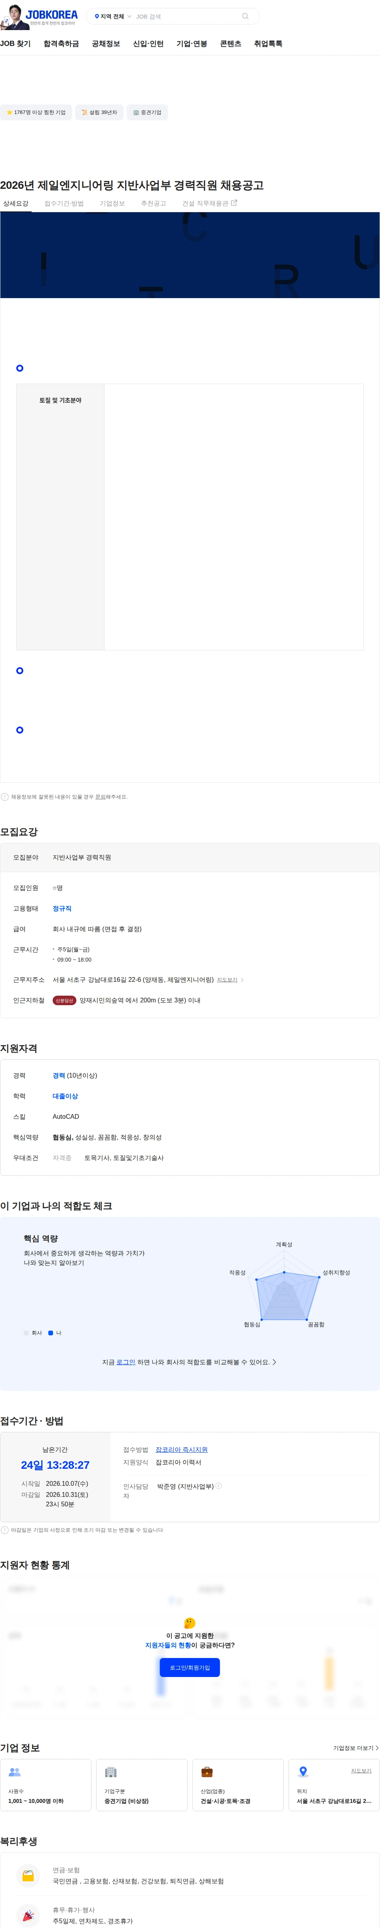This screenshot has width=380, height=1928.
Task: Click the JOBKOREA logo
Action: (x=51, y=14)
